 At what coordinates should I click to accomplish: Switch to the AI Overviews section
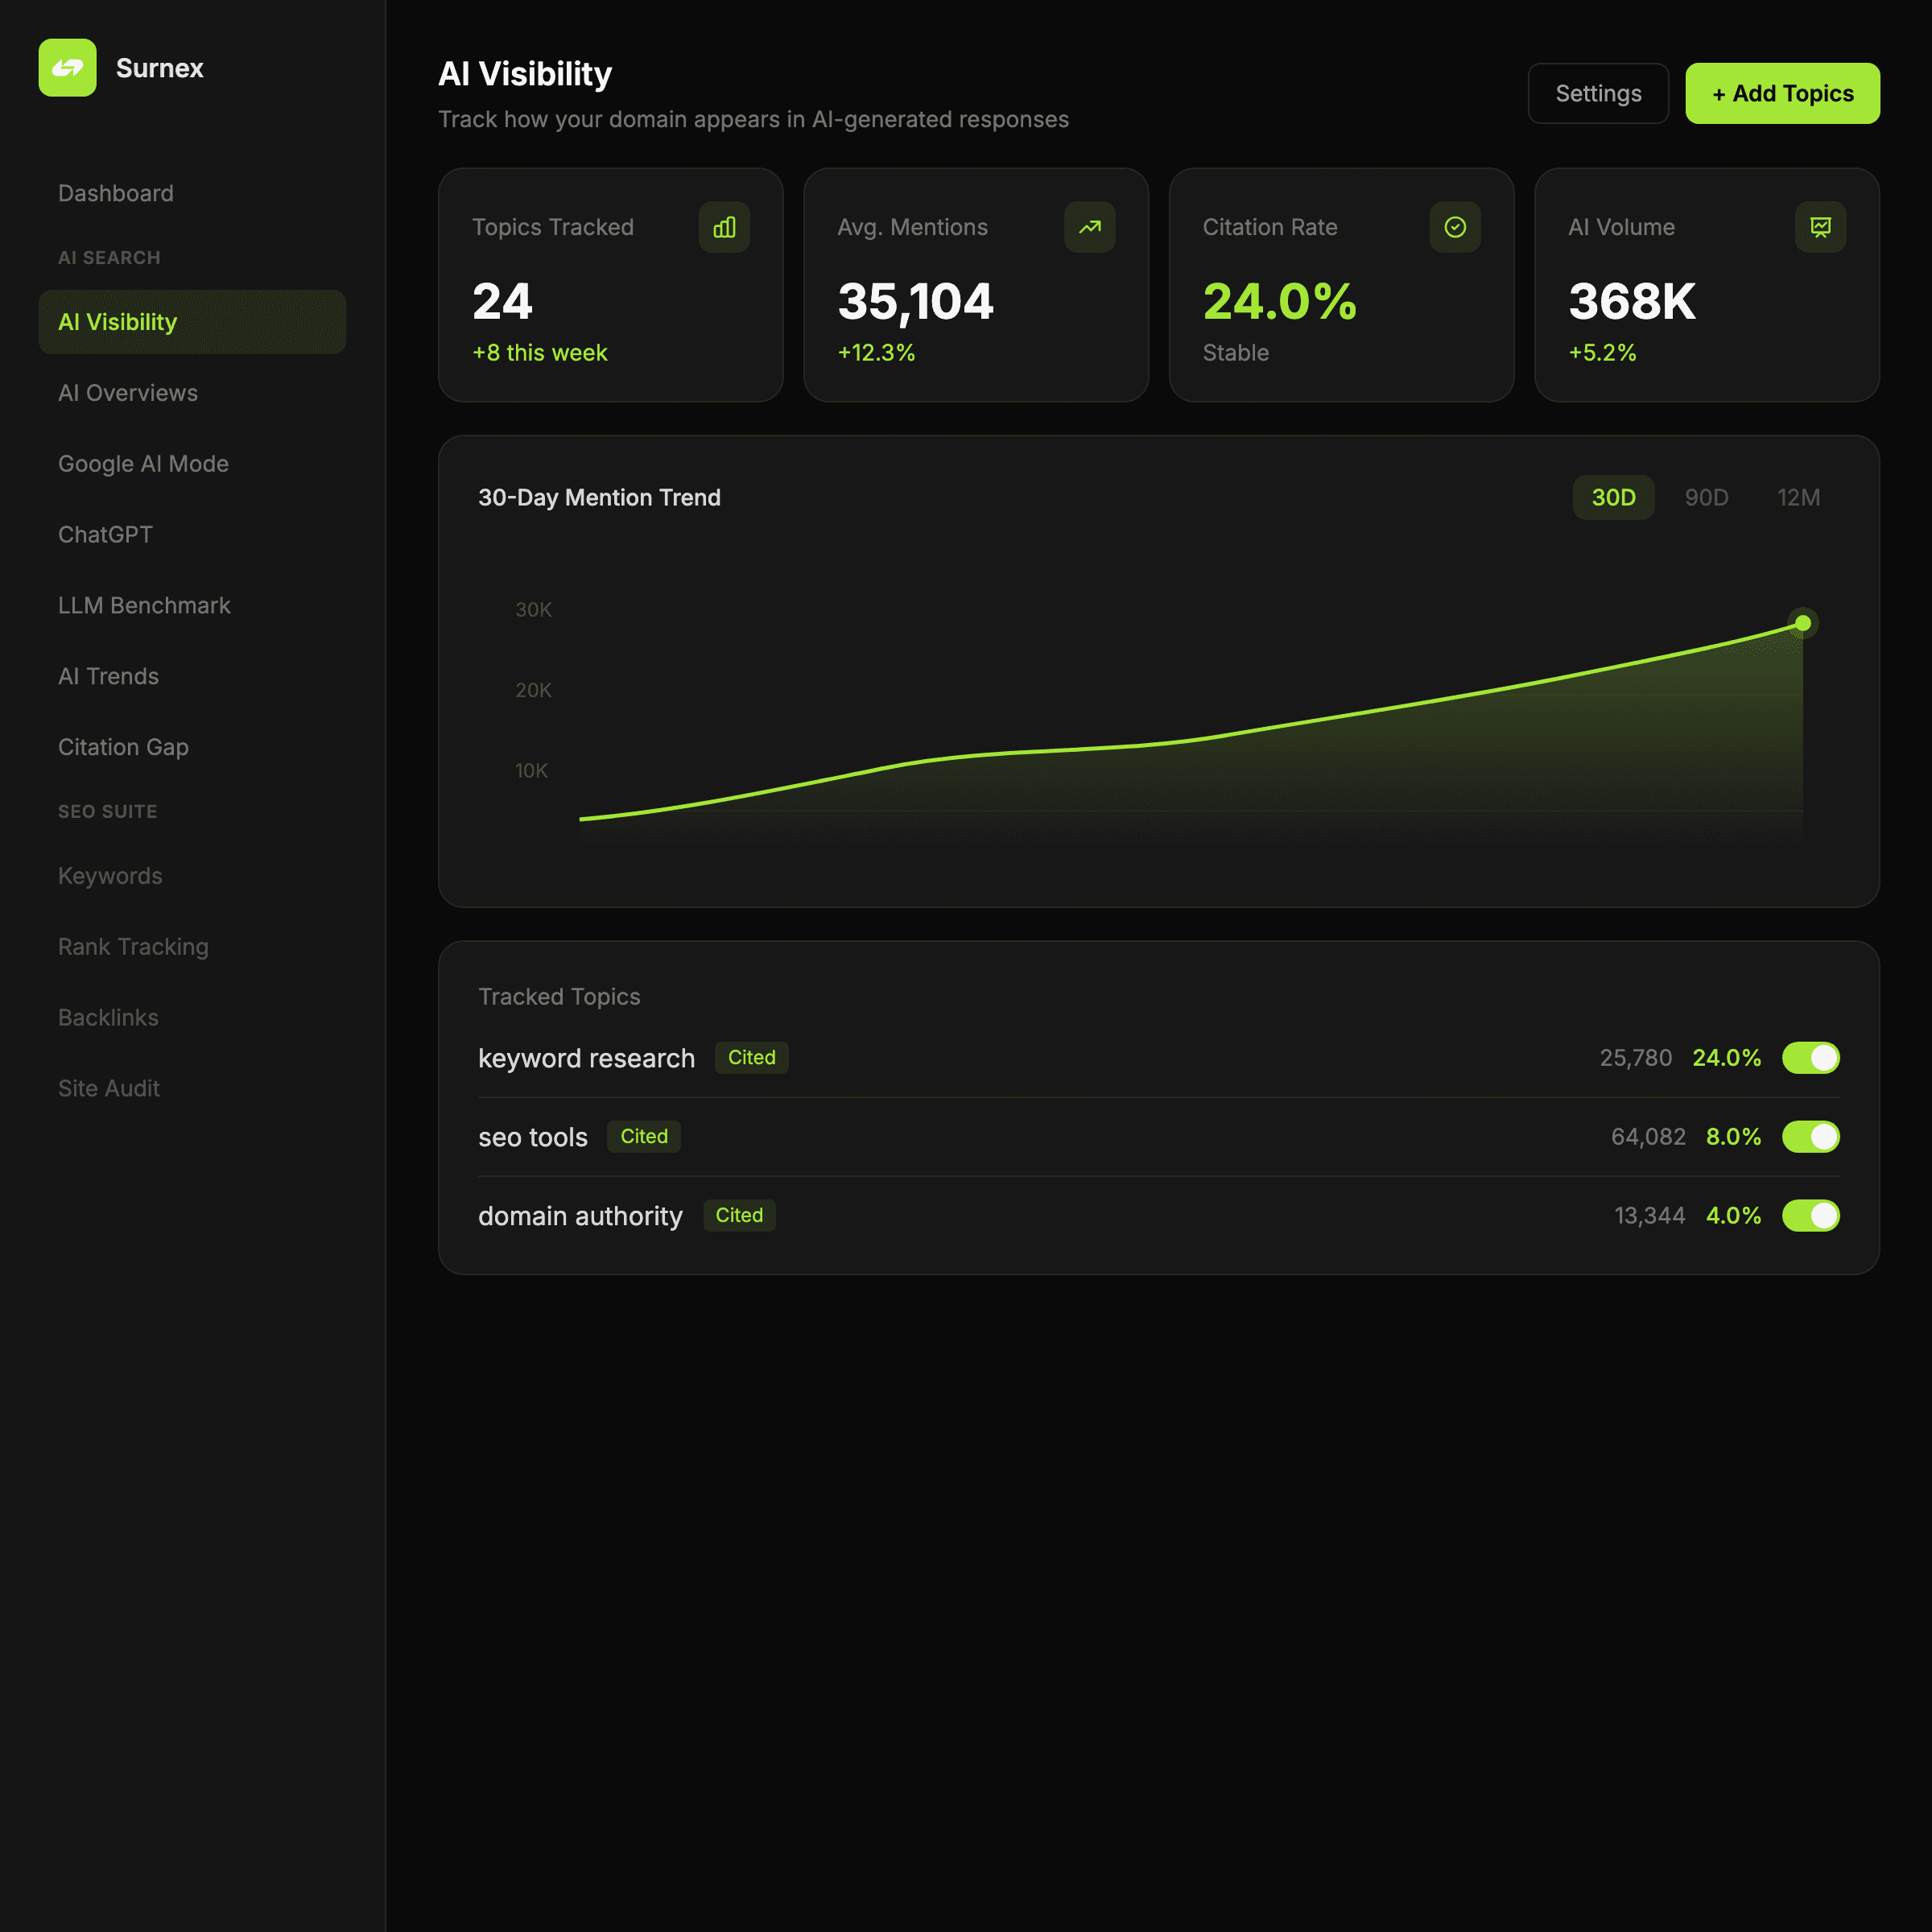tap(127, 393)
